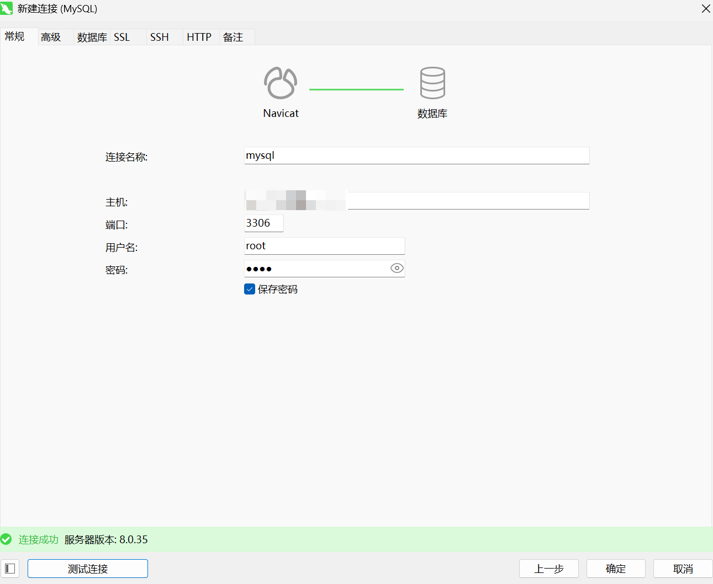The height and width of the screenshot is (584, 713).
Task: Toggle the side panel icon at bottom left
Action: [10, 569]
